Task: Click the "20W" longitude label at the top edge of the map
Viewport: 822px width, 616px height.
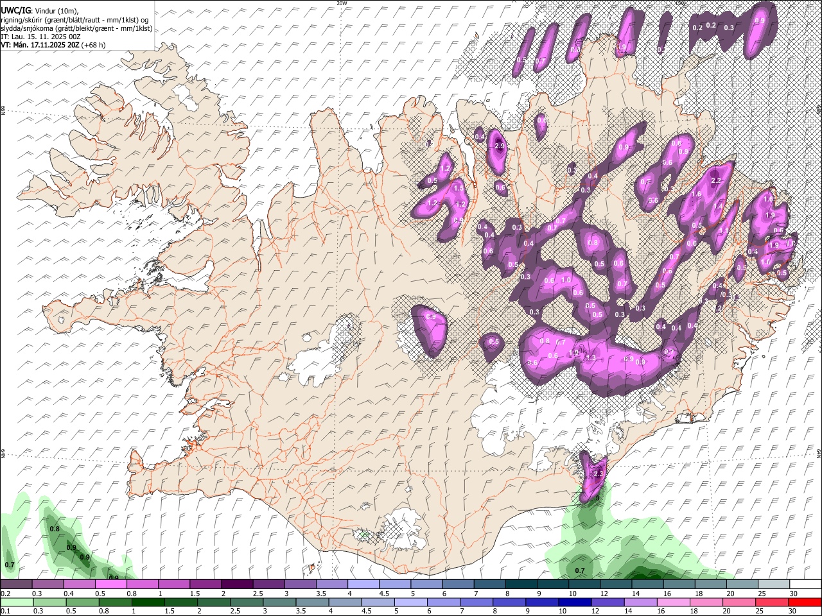Action: [342, 3]
